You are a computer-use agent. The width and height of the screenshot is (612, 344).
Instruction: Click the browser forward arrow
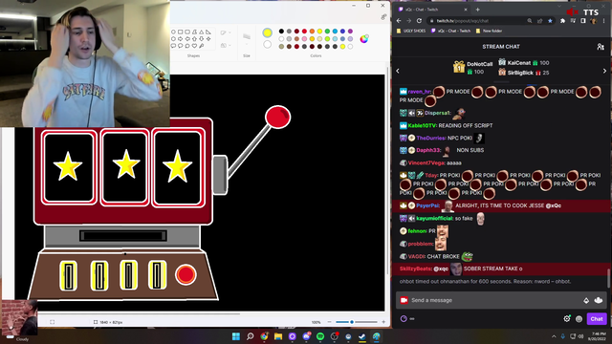point(409,21)
